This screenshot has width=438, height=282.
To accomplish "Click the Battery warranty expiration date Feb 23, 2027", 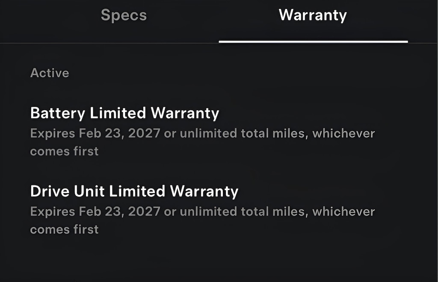I will tap(119, 134).
